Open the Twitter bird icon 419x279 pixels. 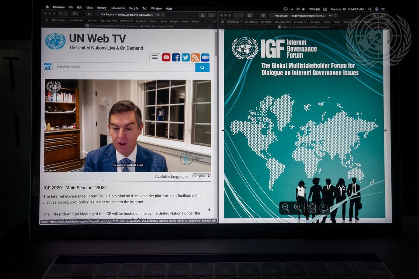(186, 57)
